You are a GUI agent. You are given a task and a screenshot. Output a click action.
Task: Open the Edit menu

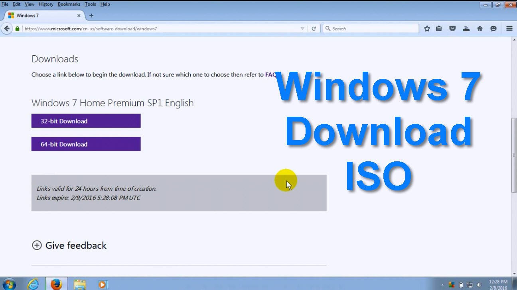tap(16, 4)
